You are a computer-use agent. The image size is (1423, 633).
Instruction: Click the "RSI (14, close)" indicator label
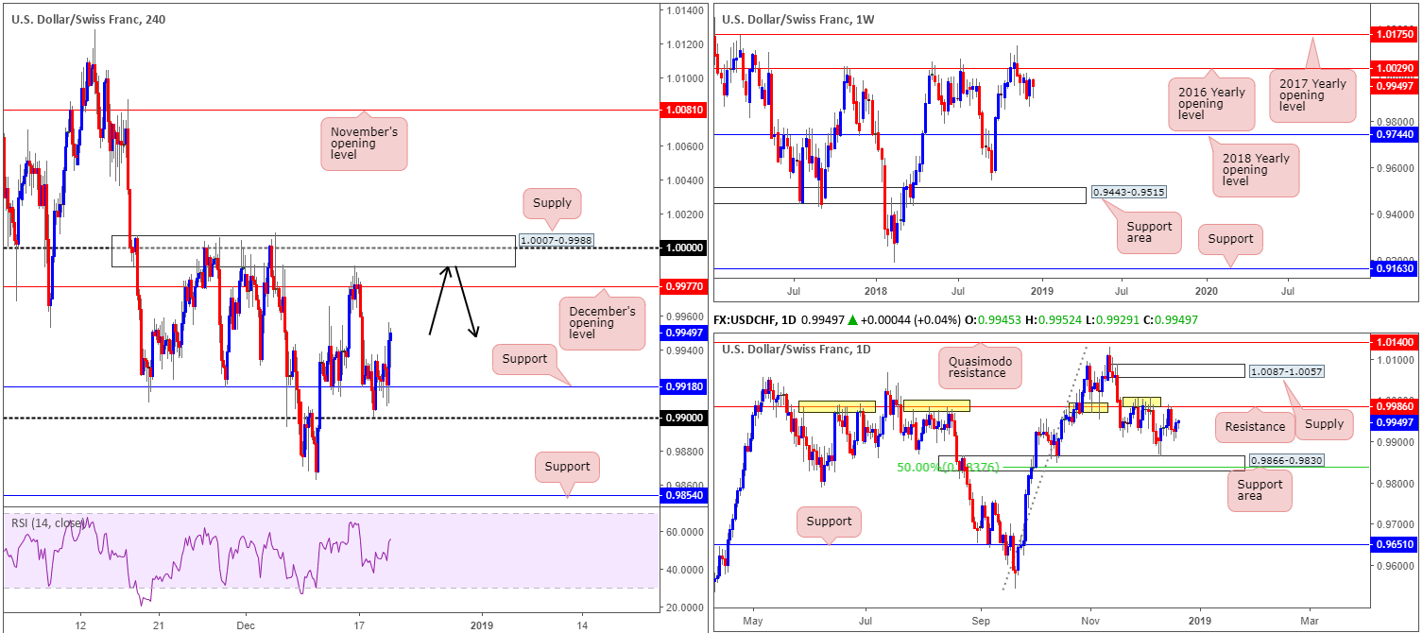(x=46, y=522)
